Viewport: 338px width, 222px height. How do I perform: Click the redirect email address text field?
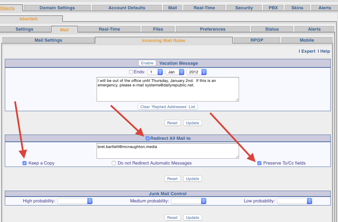[x=168, y=151]
